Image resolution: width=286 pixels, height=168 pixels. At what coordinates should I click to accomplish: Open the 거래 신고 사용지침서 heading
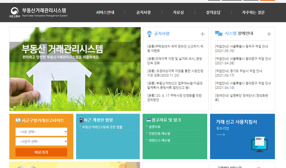pos(237,122)
